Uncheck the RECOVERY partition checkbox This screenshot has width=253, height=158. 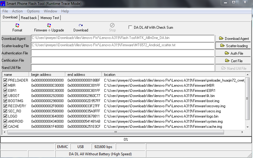5,106
